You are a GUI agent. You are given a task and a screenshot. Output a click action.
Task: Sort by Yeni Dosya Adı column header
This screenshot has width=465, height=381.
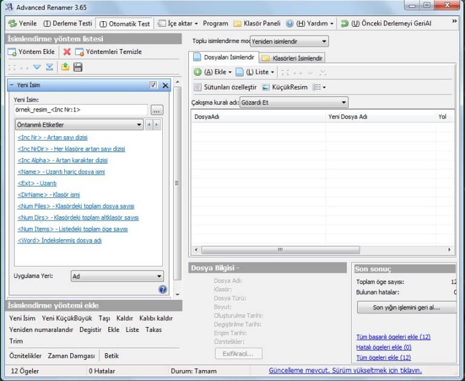380,117
